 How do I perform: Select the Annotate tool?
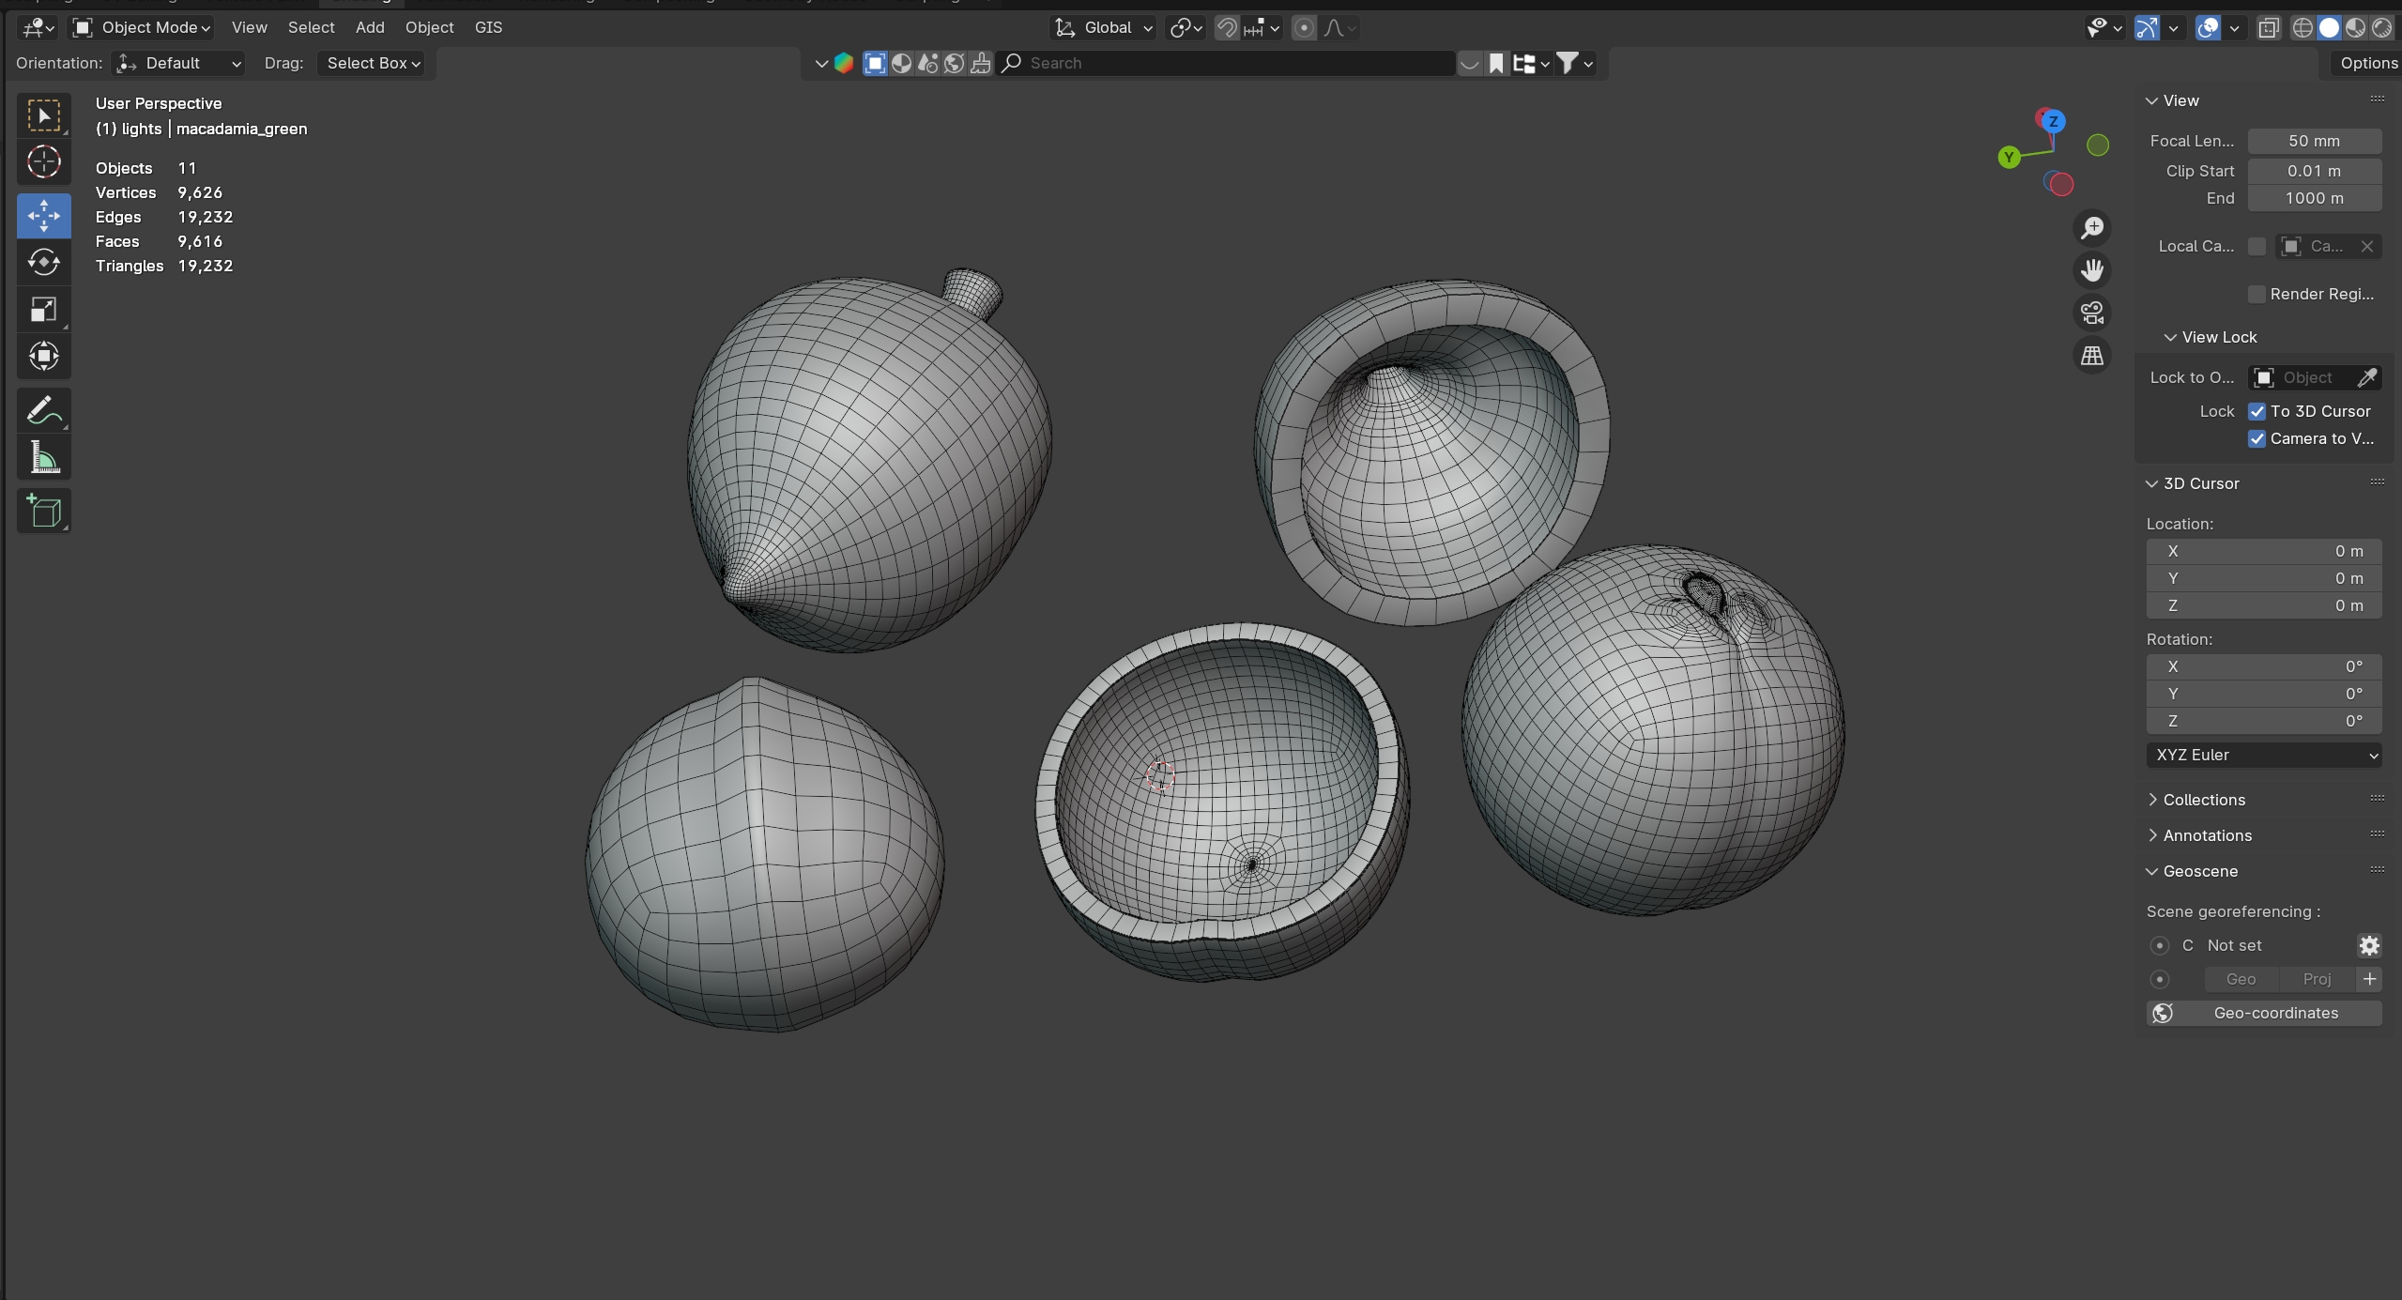(43, 410)
